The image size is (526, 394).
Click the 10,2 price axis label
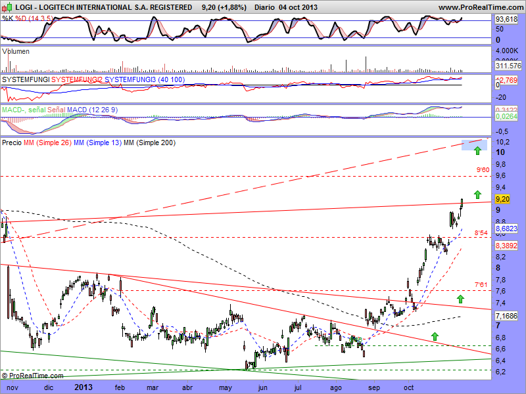(502, 142)
